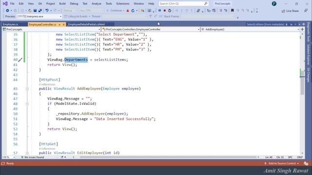The height and width of the screenshot is (175, 312).
Task: Toggle a bookmark with the bookmark icon
Action: coord(232,10)
